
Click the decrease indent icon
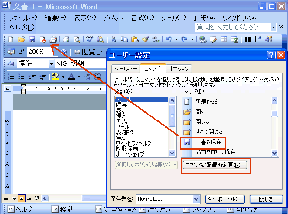click(x=32, y=76)
